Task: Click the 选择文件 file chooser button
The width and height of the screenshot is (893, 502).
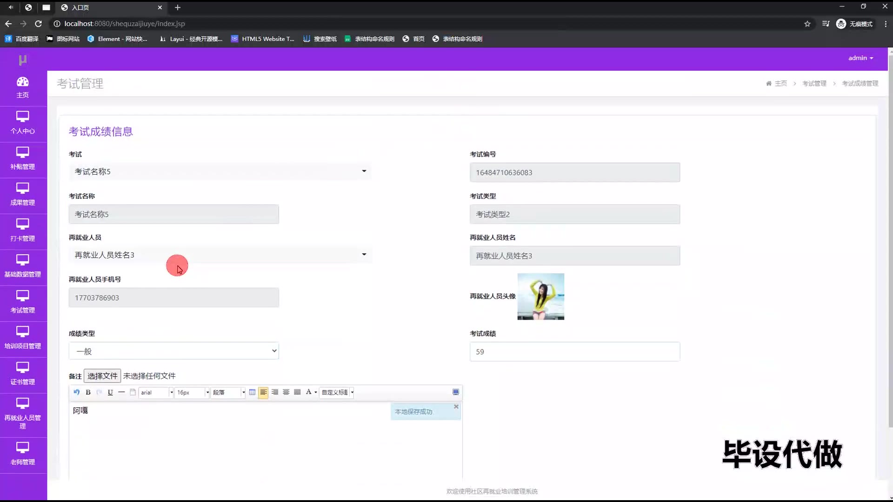Action: (102, 376)
